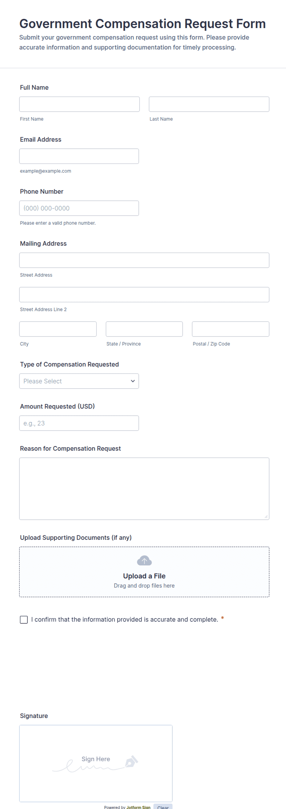Click the dropdown chevron arrow
The width and height of the screenshot is (286, 809).
coord(133,381)
